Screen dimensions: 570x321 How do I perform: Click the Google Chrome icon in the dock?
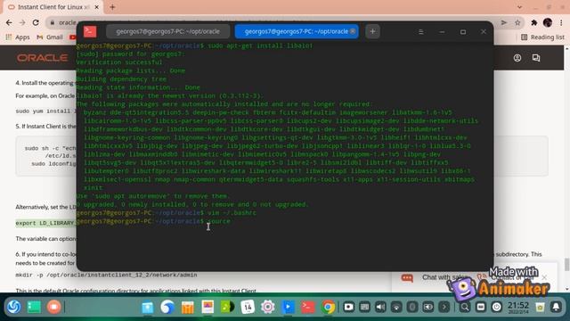[328, 307]
